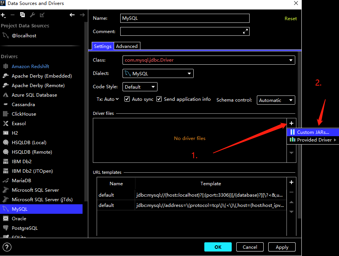The image size is (339, 256).
Task: Click the Template column header
Action: [211, 184]
